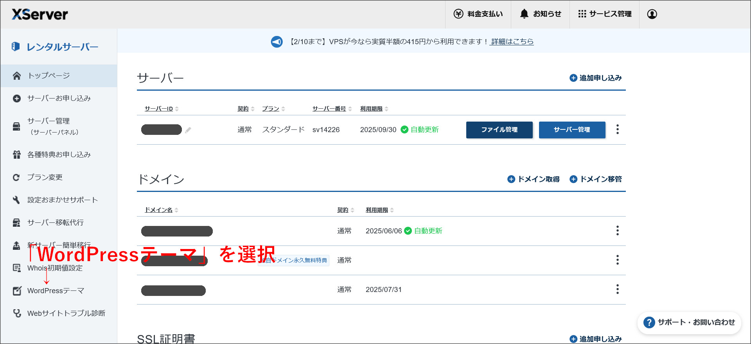
Task: Click the 独自ドメイン永久無料特典 badge
Action: coord(294,260)
